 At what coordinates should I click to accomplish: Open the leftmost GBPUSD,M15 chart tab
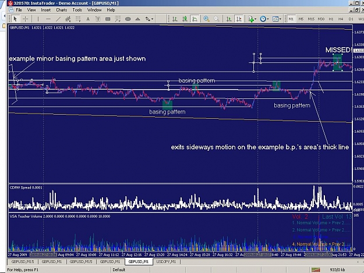click(23, 262)
